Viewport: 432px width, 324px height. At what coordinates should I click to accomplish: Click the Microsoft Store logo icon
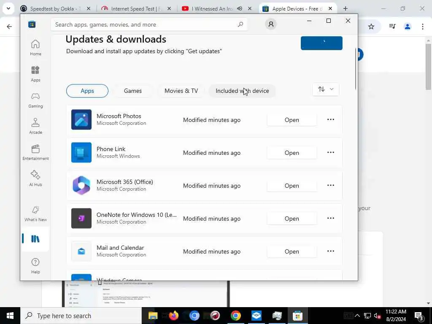tap(32, 24)
